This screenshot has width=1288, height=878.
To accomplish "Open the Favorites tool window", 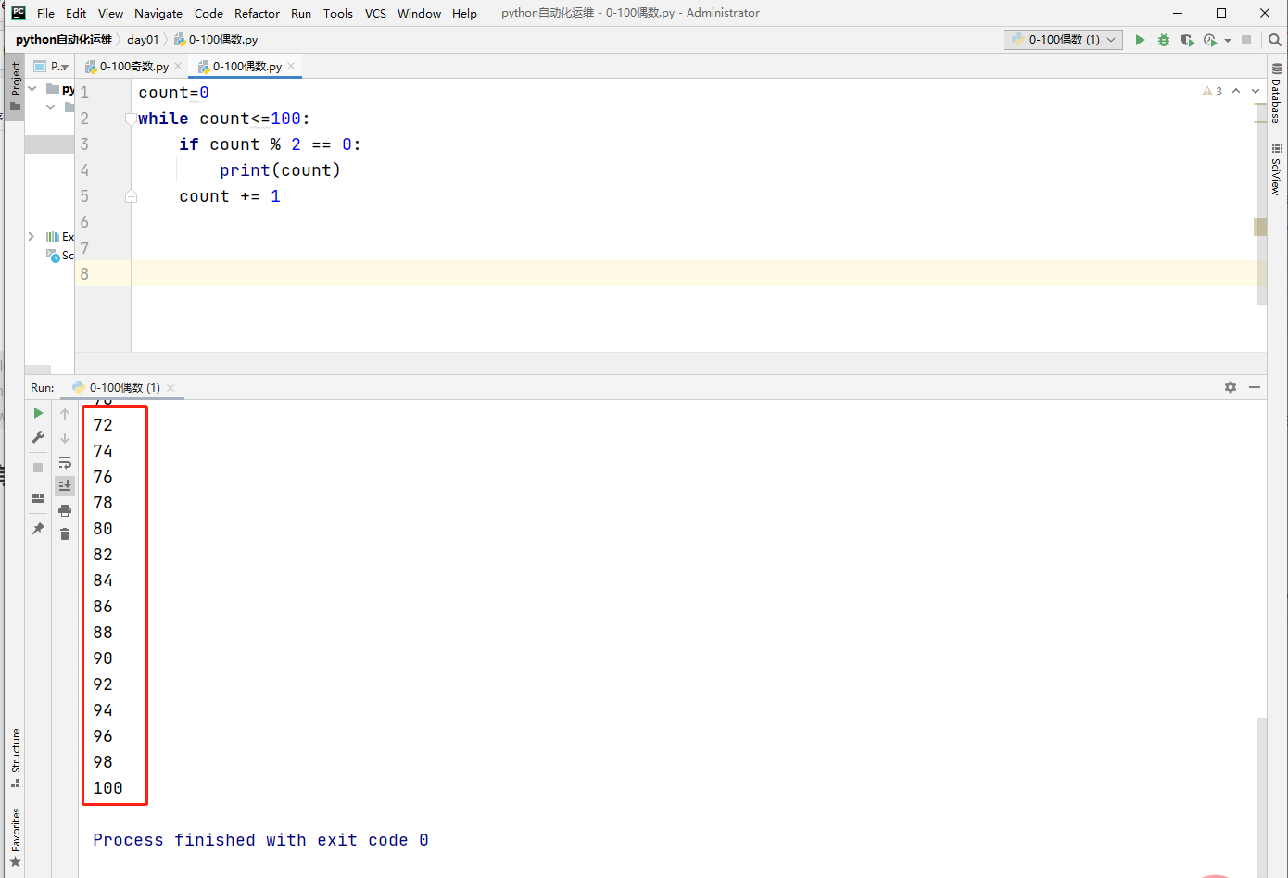I will 15,838.
